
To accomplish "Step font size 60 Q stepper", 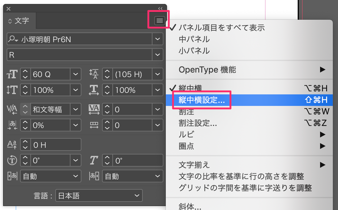I will (x=26, y=74).
